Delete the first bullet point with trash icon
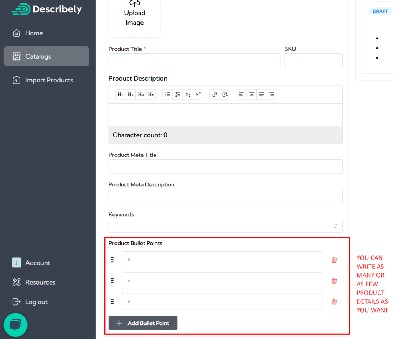This screenshot has width=393, height=339. [x=334, y=260]
